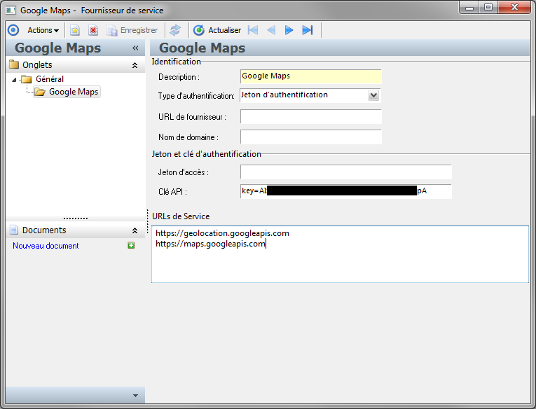Click the Description text field
Screen dimensions: 536x409
tap(310, 76)
